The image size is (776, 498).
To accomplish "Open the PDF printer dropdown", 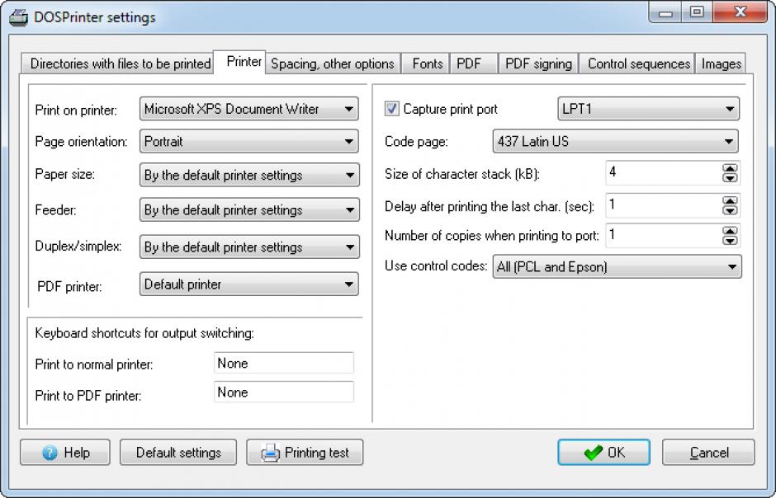I will coord(249,284).
